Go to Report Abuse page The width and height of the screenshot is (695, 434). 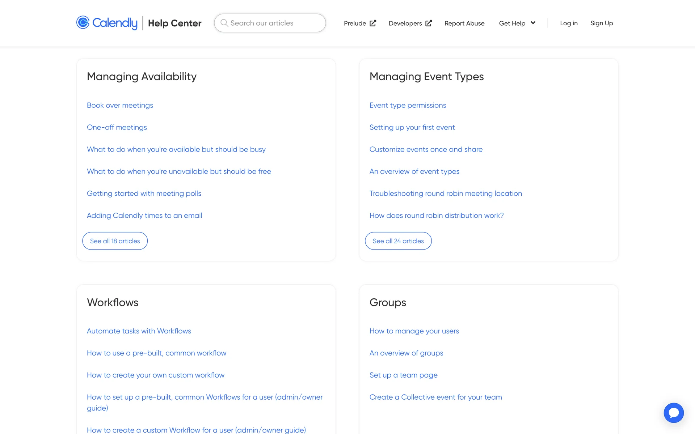pos(464,23)
